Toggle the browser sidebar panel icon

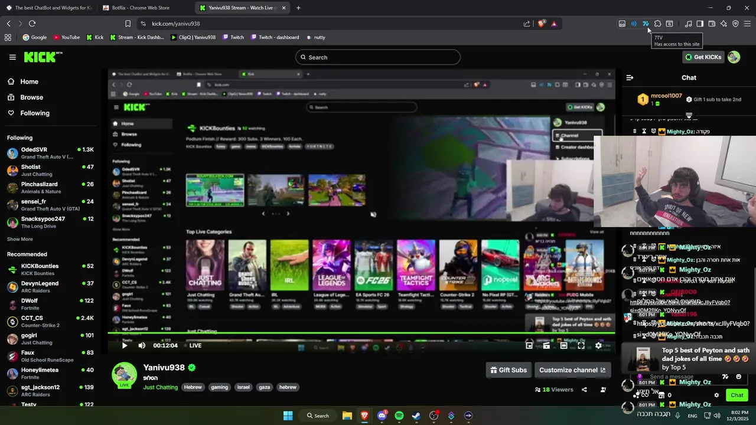coord(700,24)
